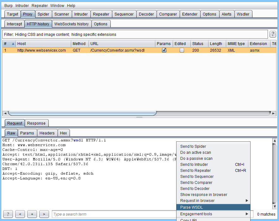Click the horizontal scrollbar left arrow
Image resolution: width=279 pixels, height=221 pixels.
click(5, 113)
